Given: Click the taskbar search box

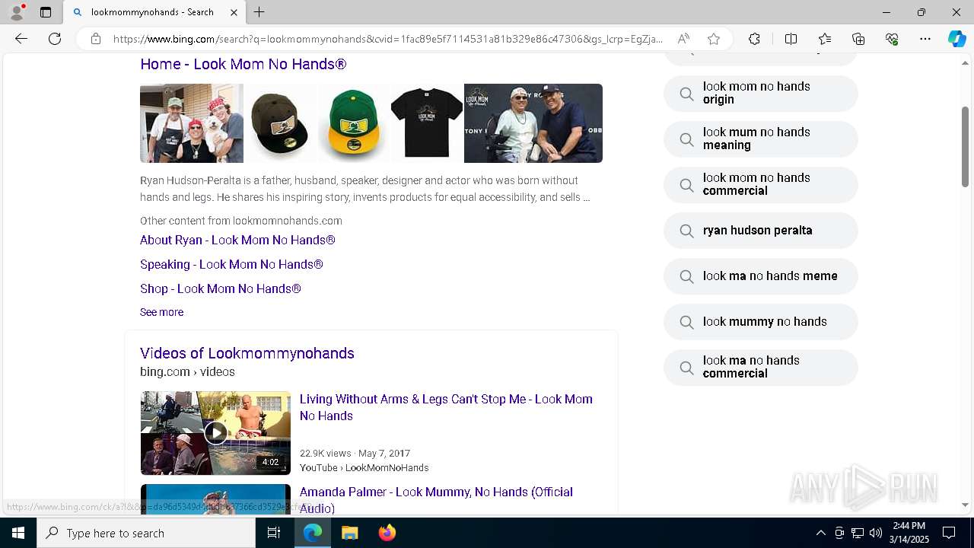Looking at the screenshot, I should 146,533.
